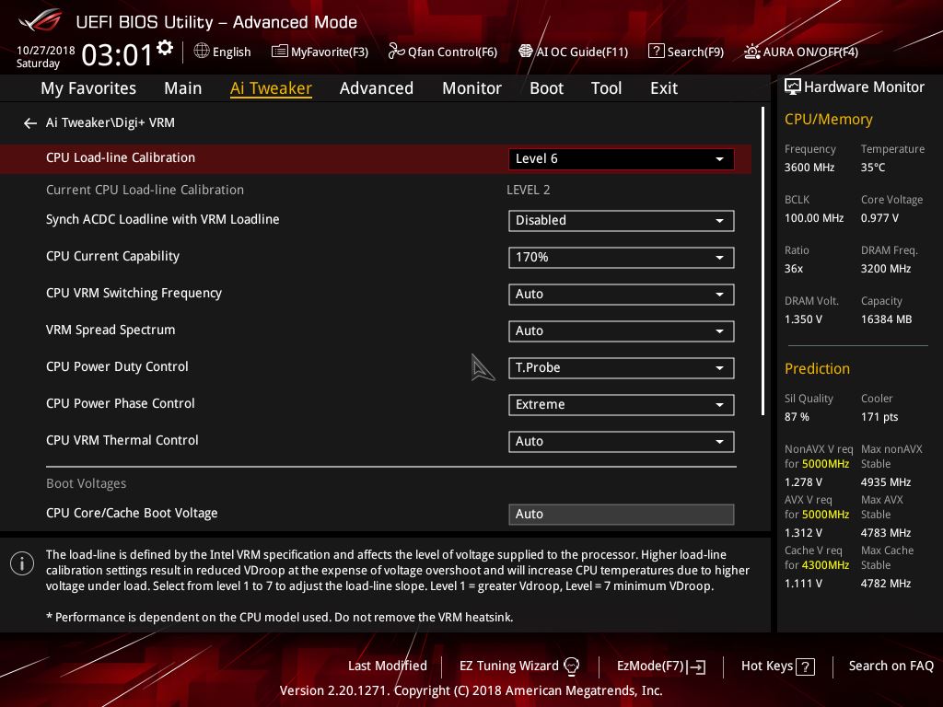Click CPU Power Phase Control label

click(121, 403)
